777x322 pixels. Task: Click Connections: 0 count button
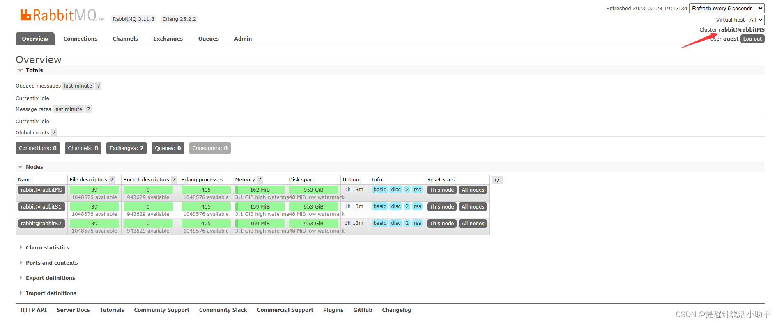pyautogui.click(x=38, y=148)
